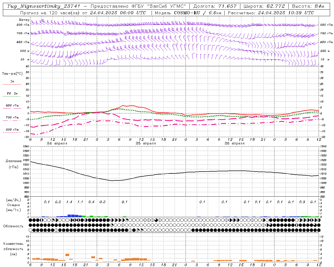Click the station title Yug_Nignesortimky_23741
The width and height of the screenshot is (334, 267).
point(43,6)
